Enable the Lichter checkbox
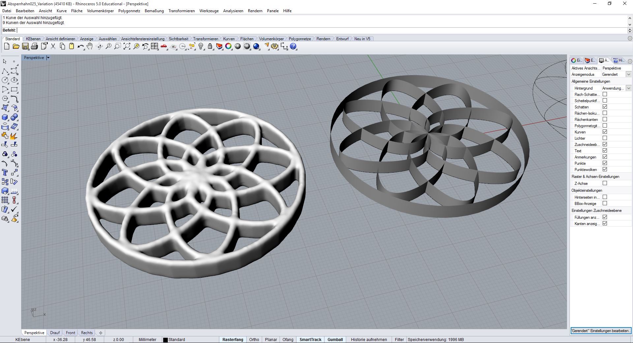 click(x=605, y=138)
